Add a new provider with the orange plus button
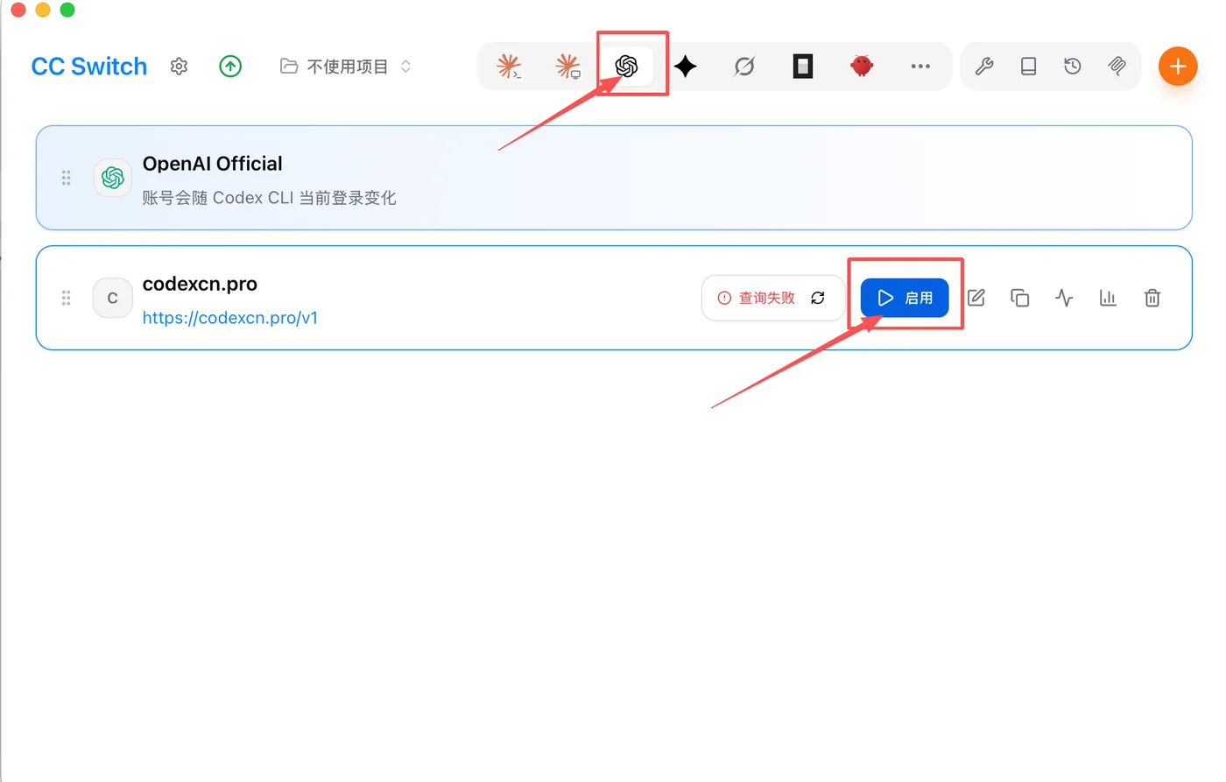Image resolution: width=1226 pixels, height=782 pixels. pos(1178,67)
